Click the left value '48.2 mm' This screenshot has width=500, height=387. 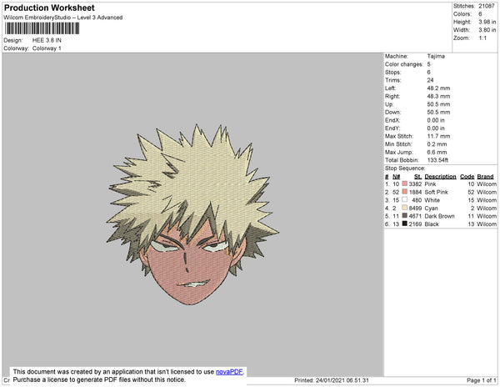439,88
